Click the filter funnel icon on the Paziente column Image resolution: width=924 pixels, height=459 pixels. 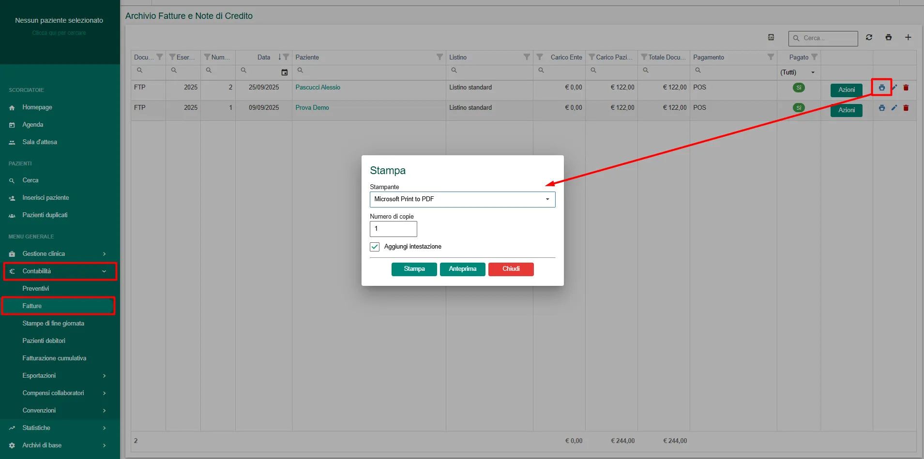coord(439,57)
